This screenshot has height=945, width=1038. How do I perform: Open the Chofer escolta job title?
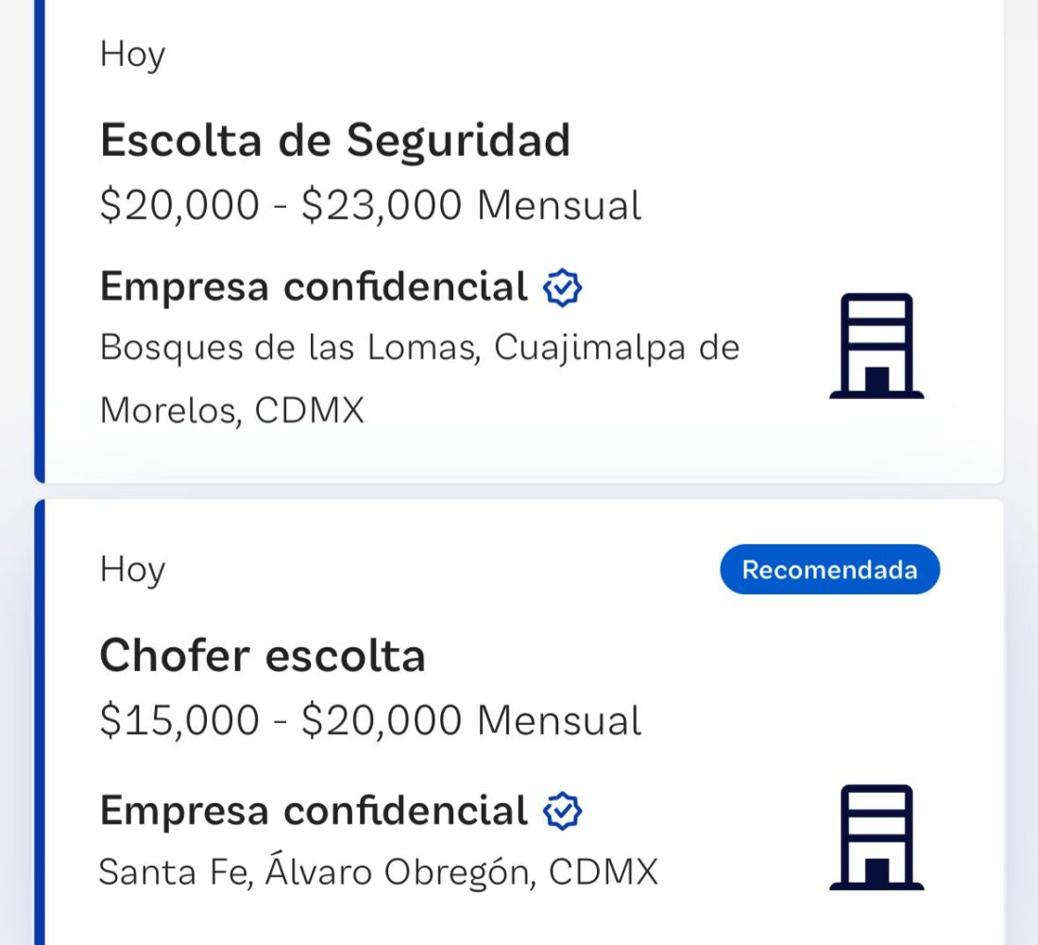click(263, 656)
